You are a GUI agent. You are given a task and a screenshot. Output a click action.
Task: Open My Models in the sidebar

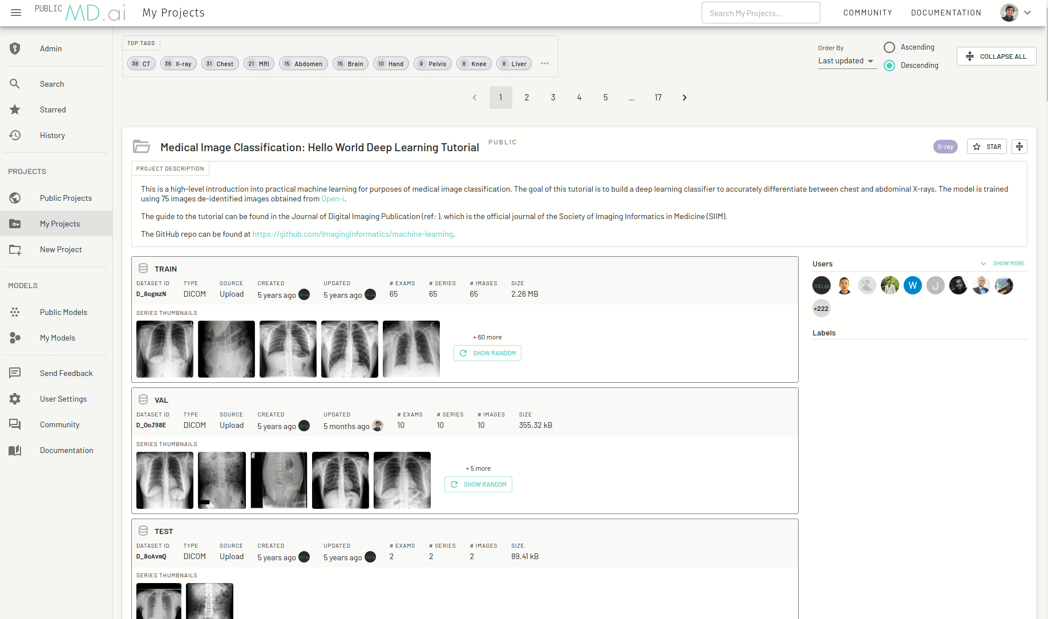pos(15,338)
